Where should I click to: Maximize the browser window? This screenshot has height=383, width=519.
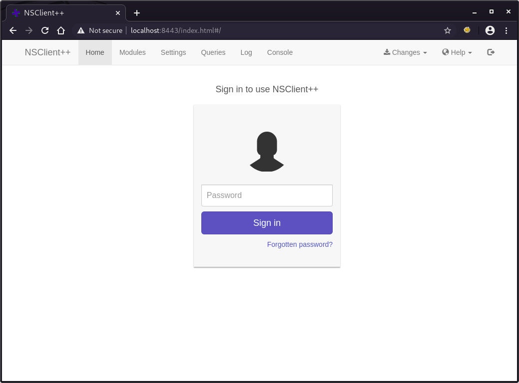pos(492,11)
